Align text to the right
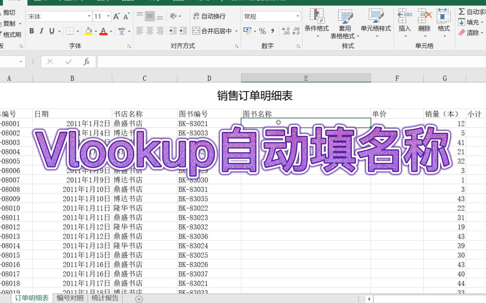The height and width of the screenshot is (303, 486). (160, 31)
